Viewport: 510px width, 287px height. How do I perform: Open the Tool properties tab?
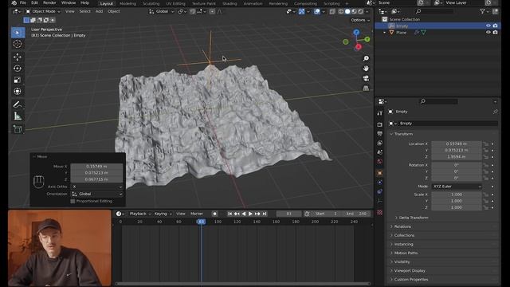tap(379, 113)
